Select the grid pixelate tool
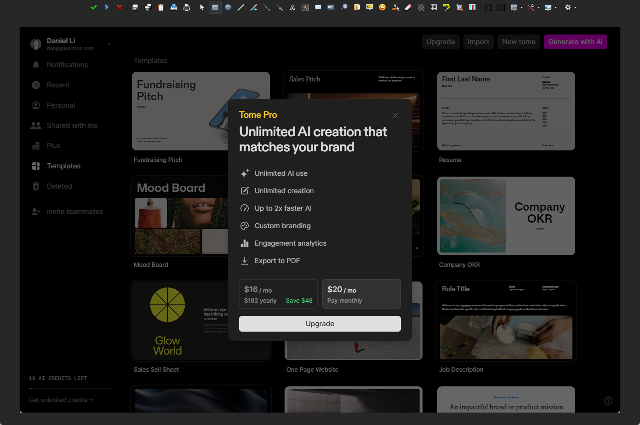Image resolution: width=640 pixels, height=425 pixels. 434,7
